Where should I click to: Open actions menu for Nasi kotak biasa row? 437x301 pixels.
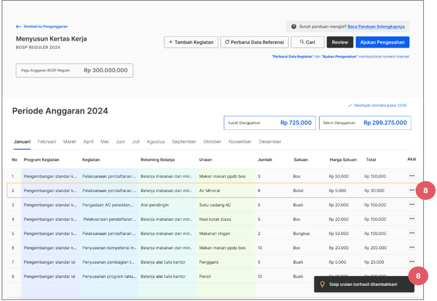[412, 219]
